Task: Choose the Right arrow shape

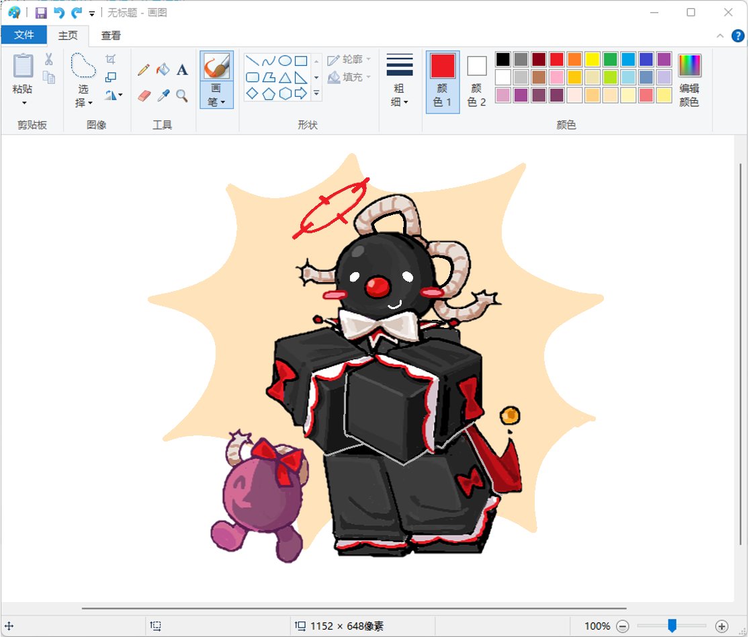Action: point(301,93)
